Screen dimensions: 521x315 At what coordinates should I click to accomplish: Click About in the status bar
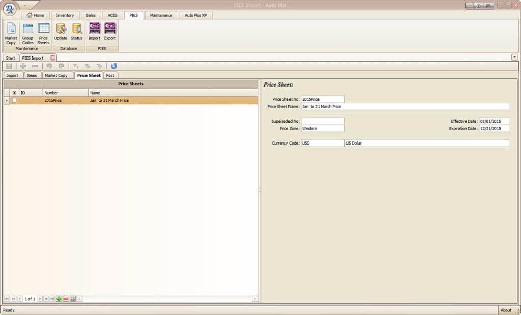click(506, 310)
